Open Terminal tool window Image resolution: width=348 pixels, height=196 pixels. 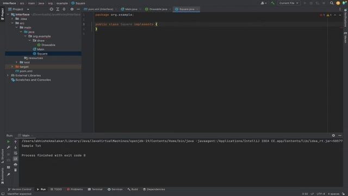(95, 189)
